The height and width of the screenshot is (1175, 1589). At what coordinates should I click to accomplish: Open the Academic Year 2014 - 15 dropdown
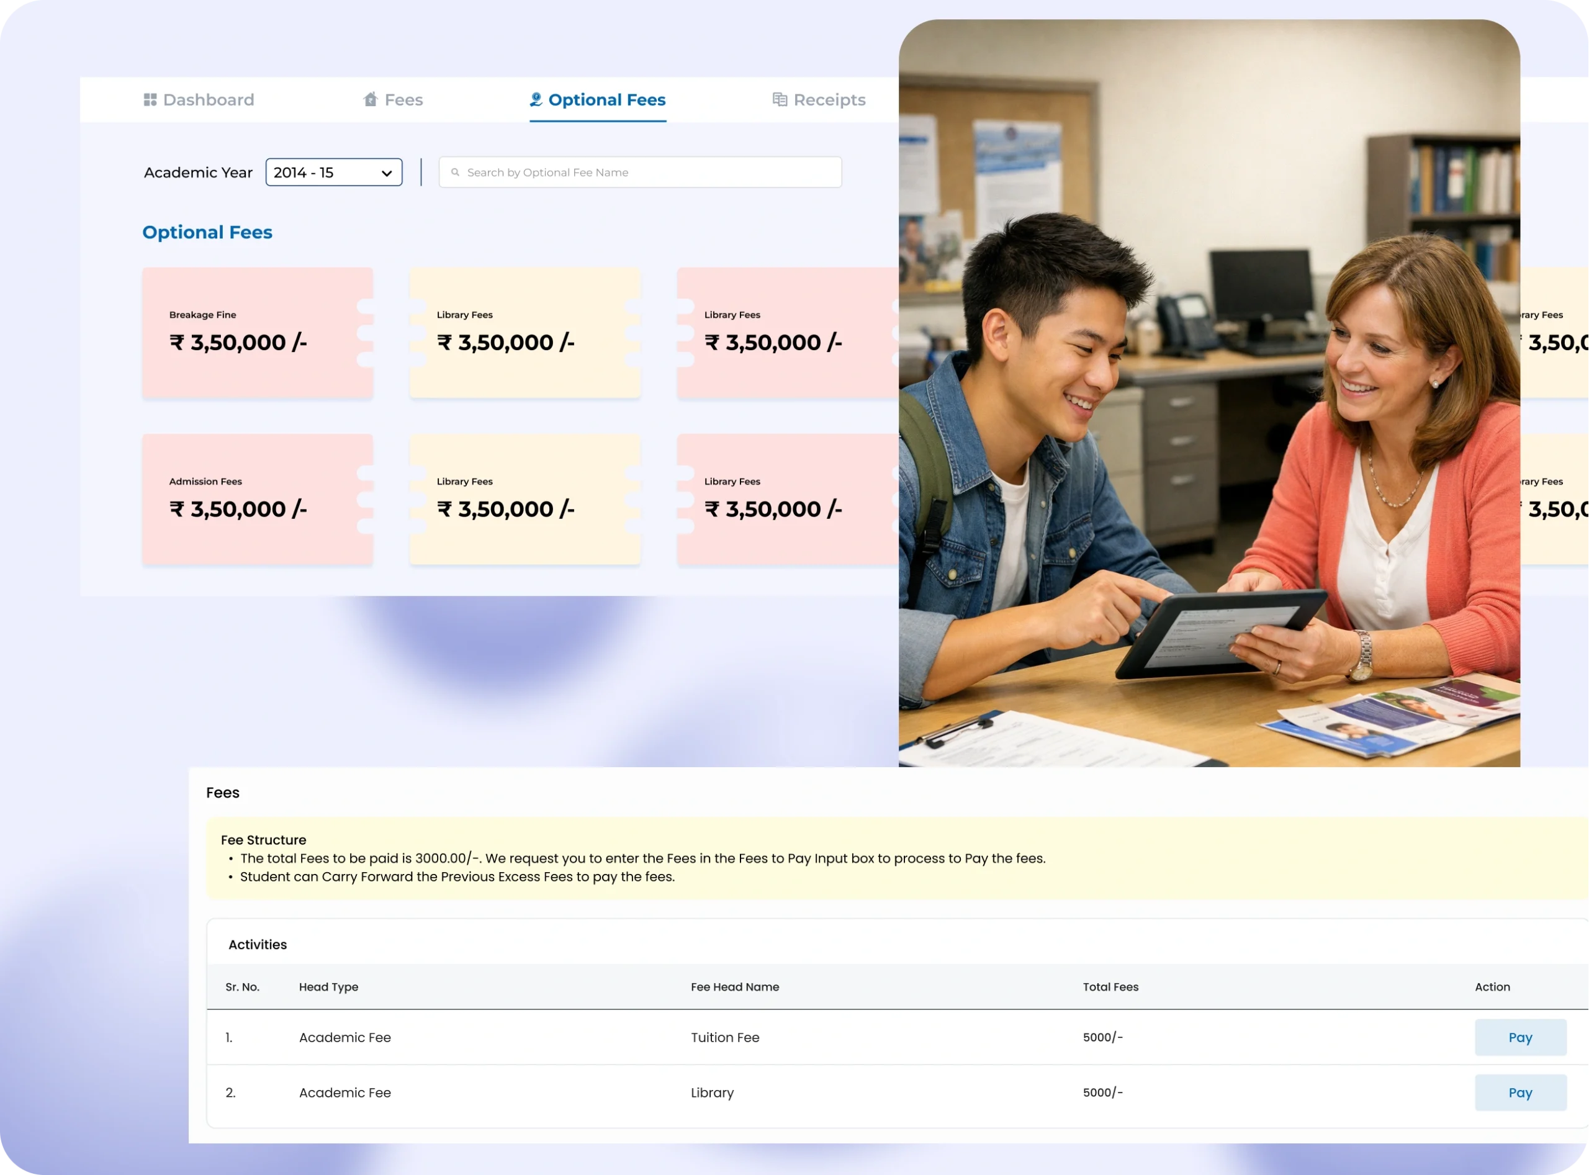(333, 172)
